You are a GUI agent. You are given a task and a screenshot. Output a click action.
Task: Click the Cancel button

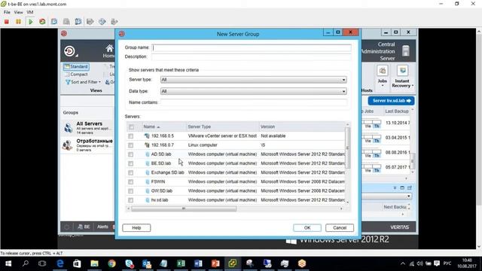340,227
